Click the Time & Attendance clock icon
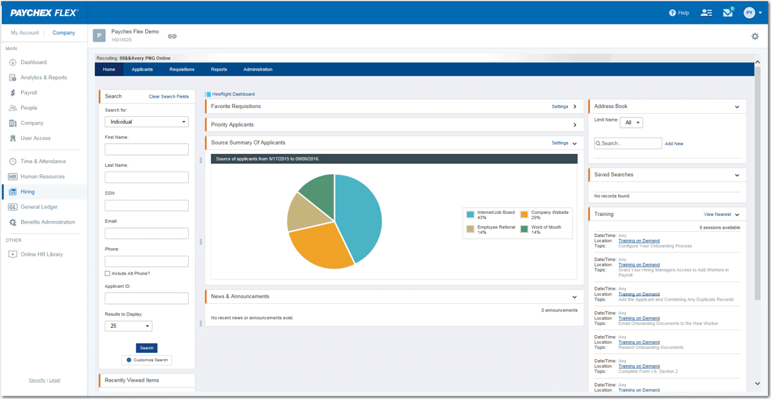 (x=13, y=161)
